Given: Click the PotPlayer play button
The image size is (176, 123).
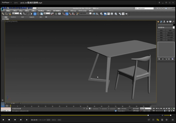Looking at the screenshot, I should coord(3,120).
